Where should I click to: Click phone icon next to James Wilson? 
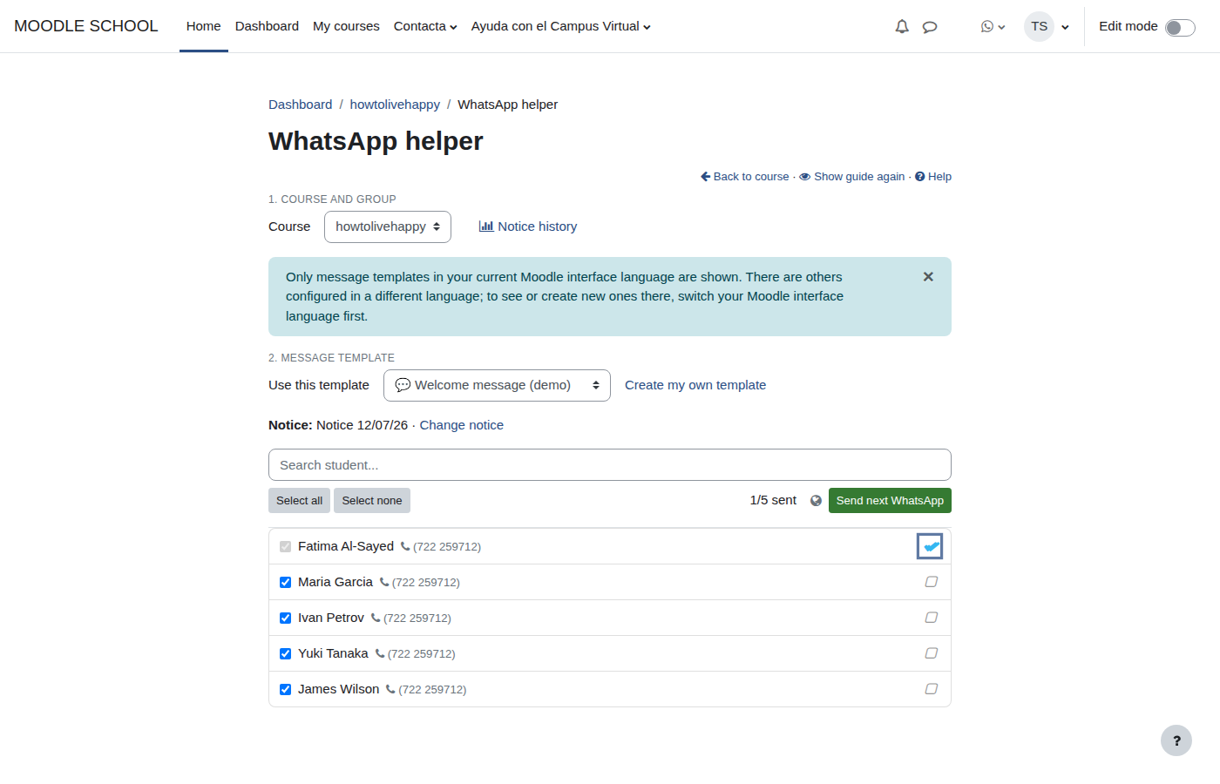tap(390, 690)
